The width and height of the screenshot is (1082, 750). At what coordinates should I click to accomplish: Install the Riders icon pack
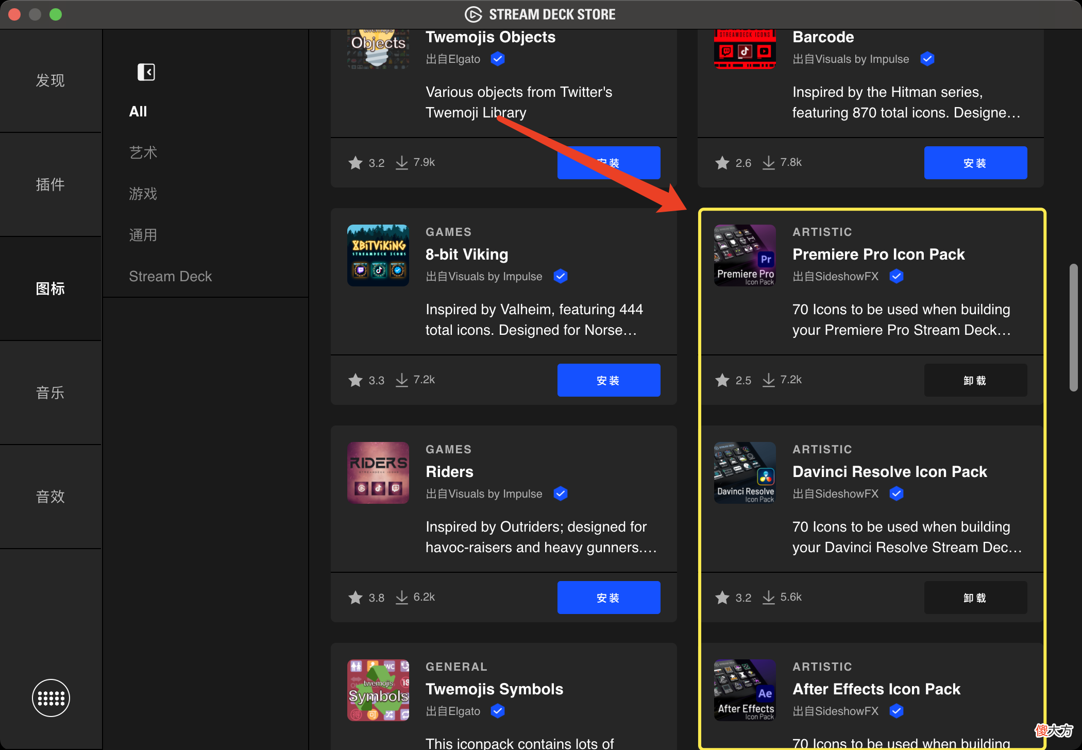608,598
